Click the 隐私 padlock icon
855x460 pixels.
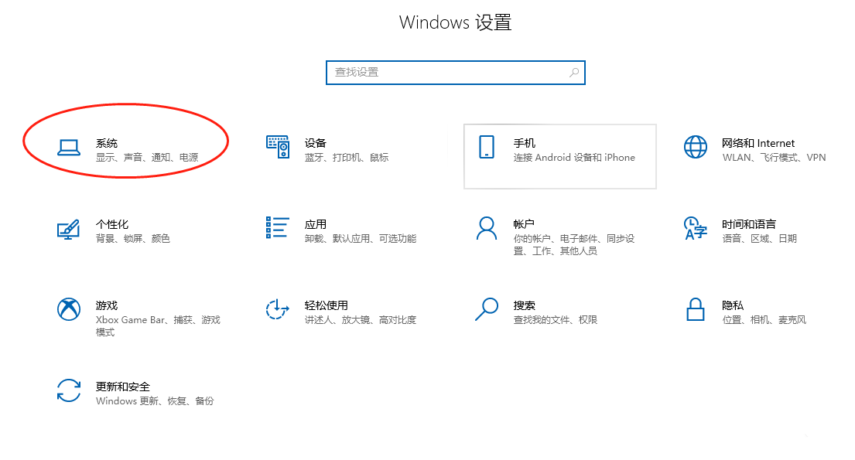click(696, 309)
